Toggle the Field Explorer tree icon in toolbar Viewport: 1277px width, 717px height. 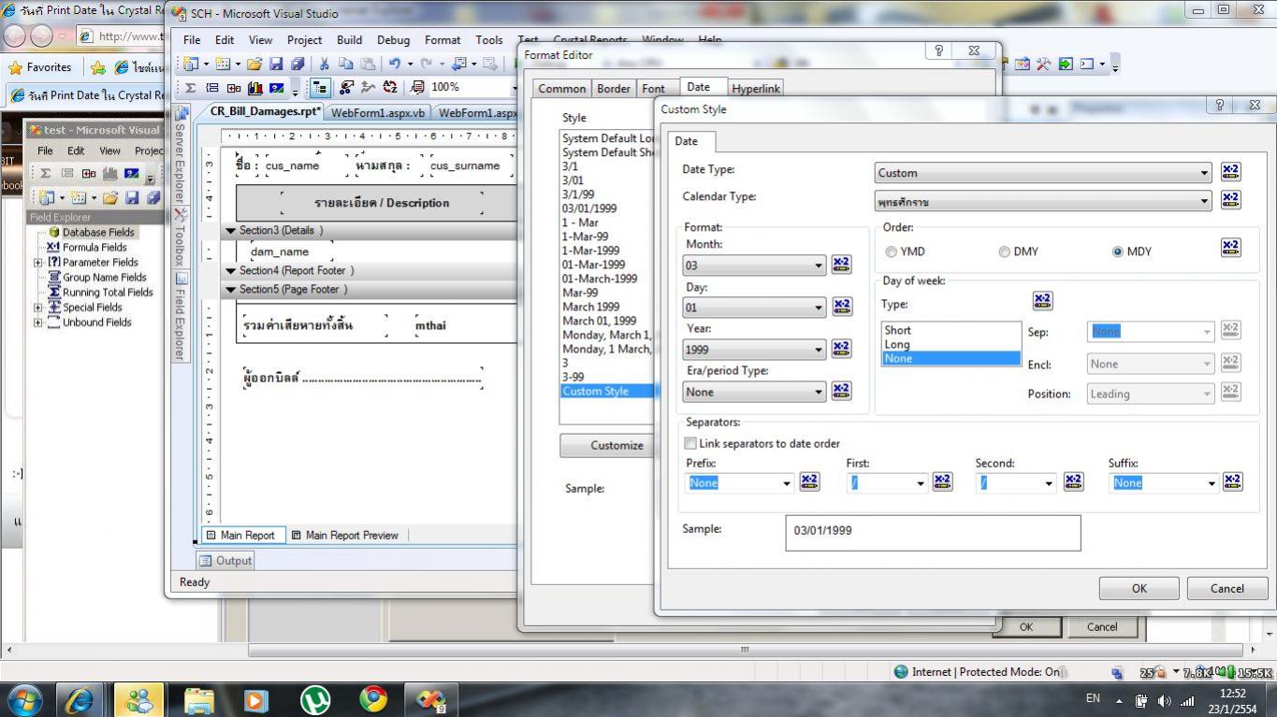pos(320,88)
